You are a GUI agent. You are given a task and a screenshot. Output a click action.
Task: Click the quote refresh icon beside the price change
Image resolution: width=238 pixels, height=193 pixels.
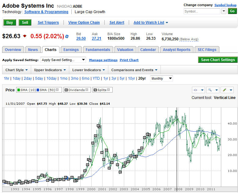67,36
